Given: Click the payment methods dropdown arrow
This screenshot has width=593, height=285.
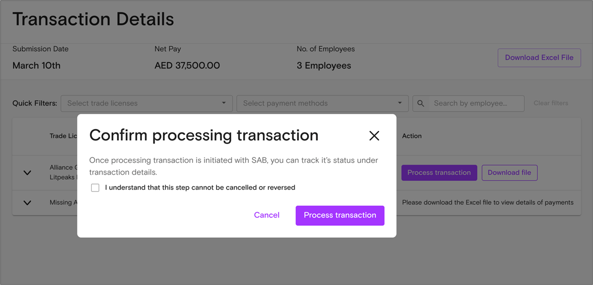Looking at the screenshot, I should [400, 103].
